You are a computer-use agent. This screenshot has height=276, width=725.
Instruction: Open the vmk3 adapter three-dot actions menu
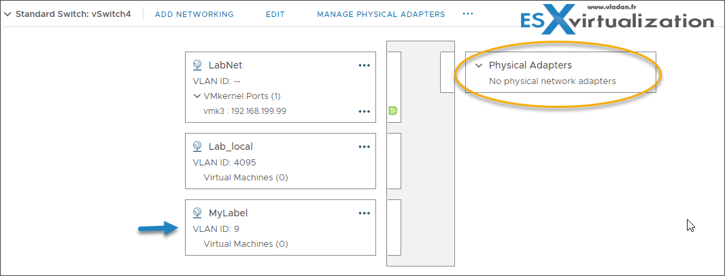coord(365,111)
